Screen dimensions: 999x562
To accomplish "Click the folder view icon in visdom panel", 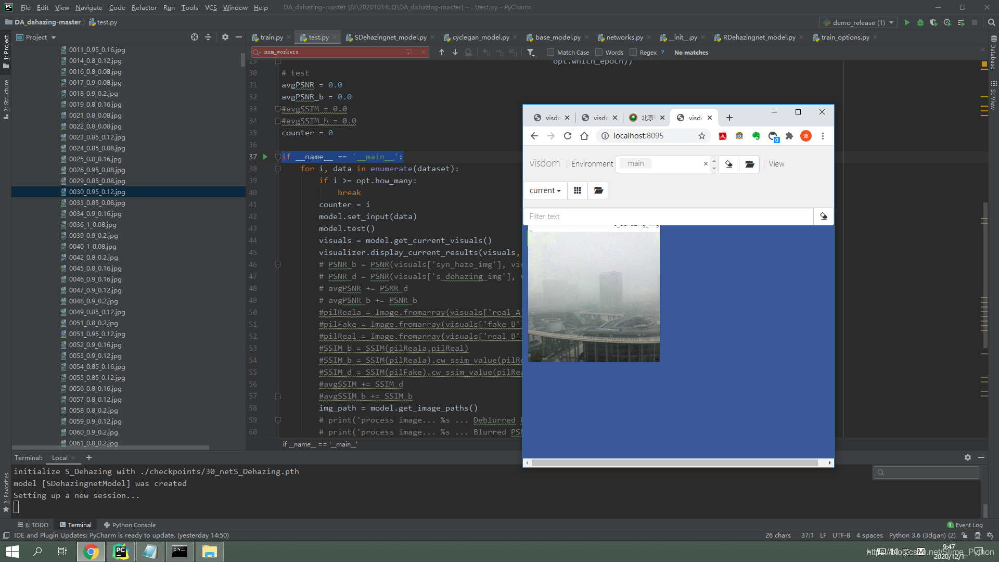I will point(598,190).
